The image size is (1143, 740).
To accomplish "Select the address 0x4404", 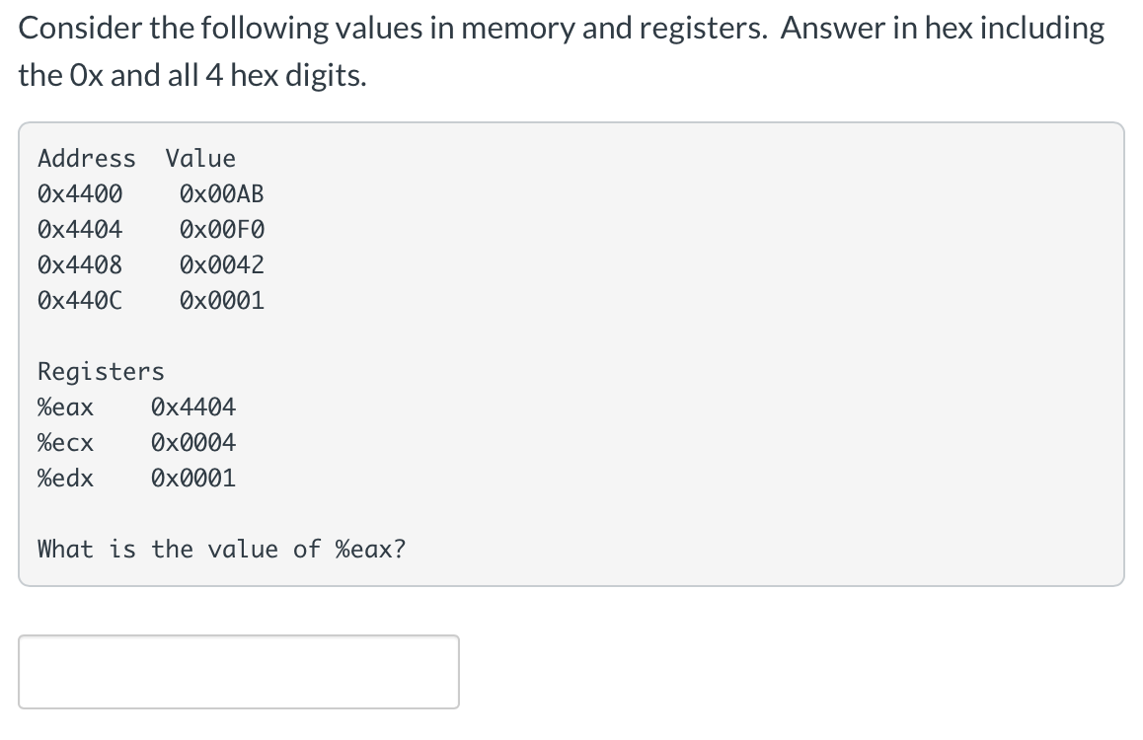I will (x=79, y=229).
